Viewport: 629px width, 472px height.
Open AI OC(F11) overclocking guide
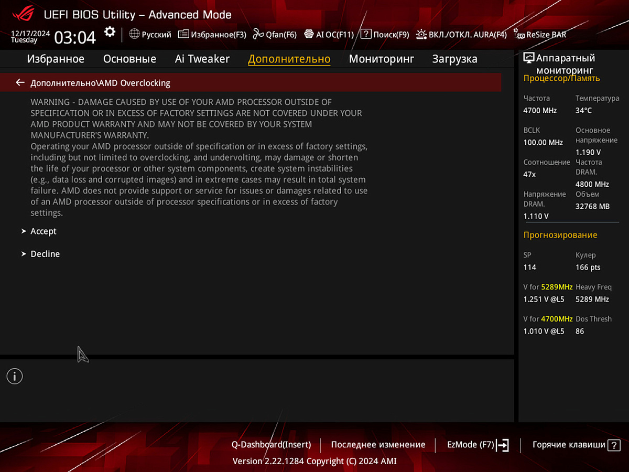329,35
